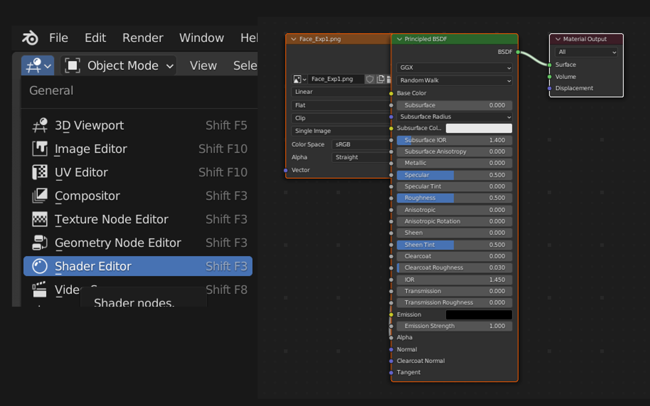Click the BSDF output socket
Viewport: 650px width, 406px height.
[518, 52]
